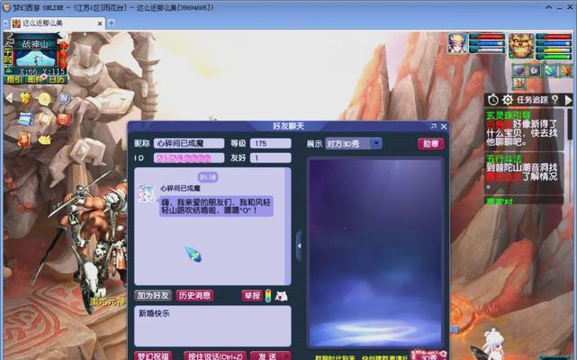This screenshot has width=577, height=360.
Task: Open 历史消息 message history
Action: tap(194, 295)
